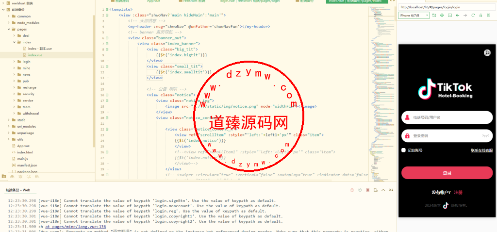This screenshot has height=232, width=497.
Task: Open the preview console terminal icon
Action: [x=450, y=15]
